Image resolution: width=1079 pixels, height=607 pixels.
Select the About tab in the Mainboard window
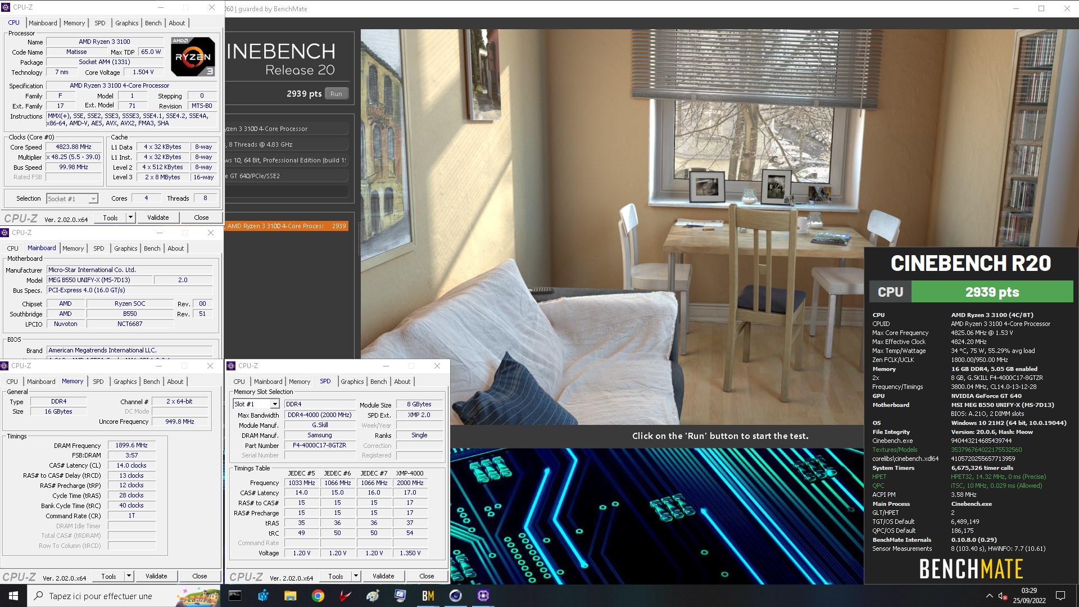coord(175,248)
